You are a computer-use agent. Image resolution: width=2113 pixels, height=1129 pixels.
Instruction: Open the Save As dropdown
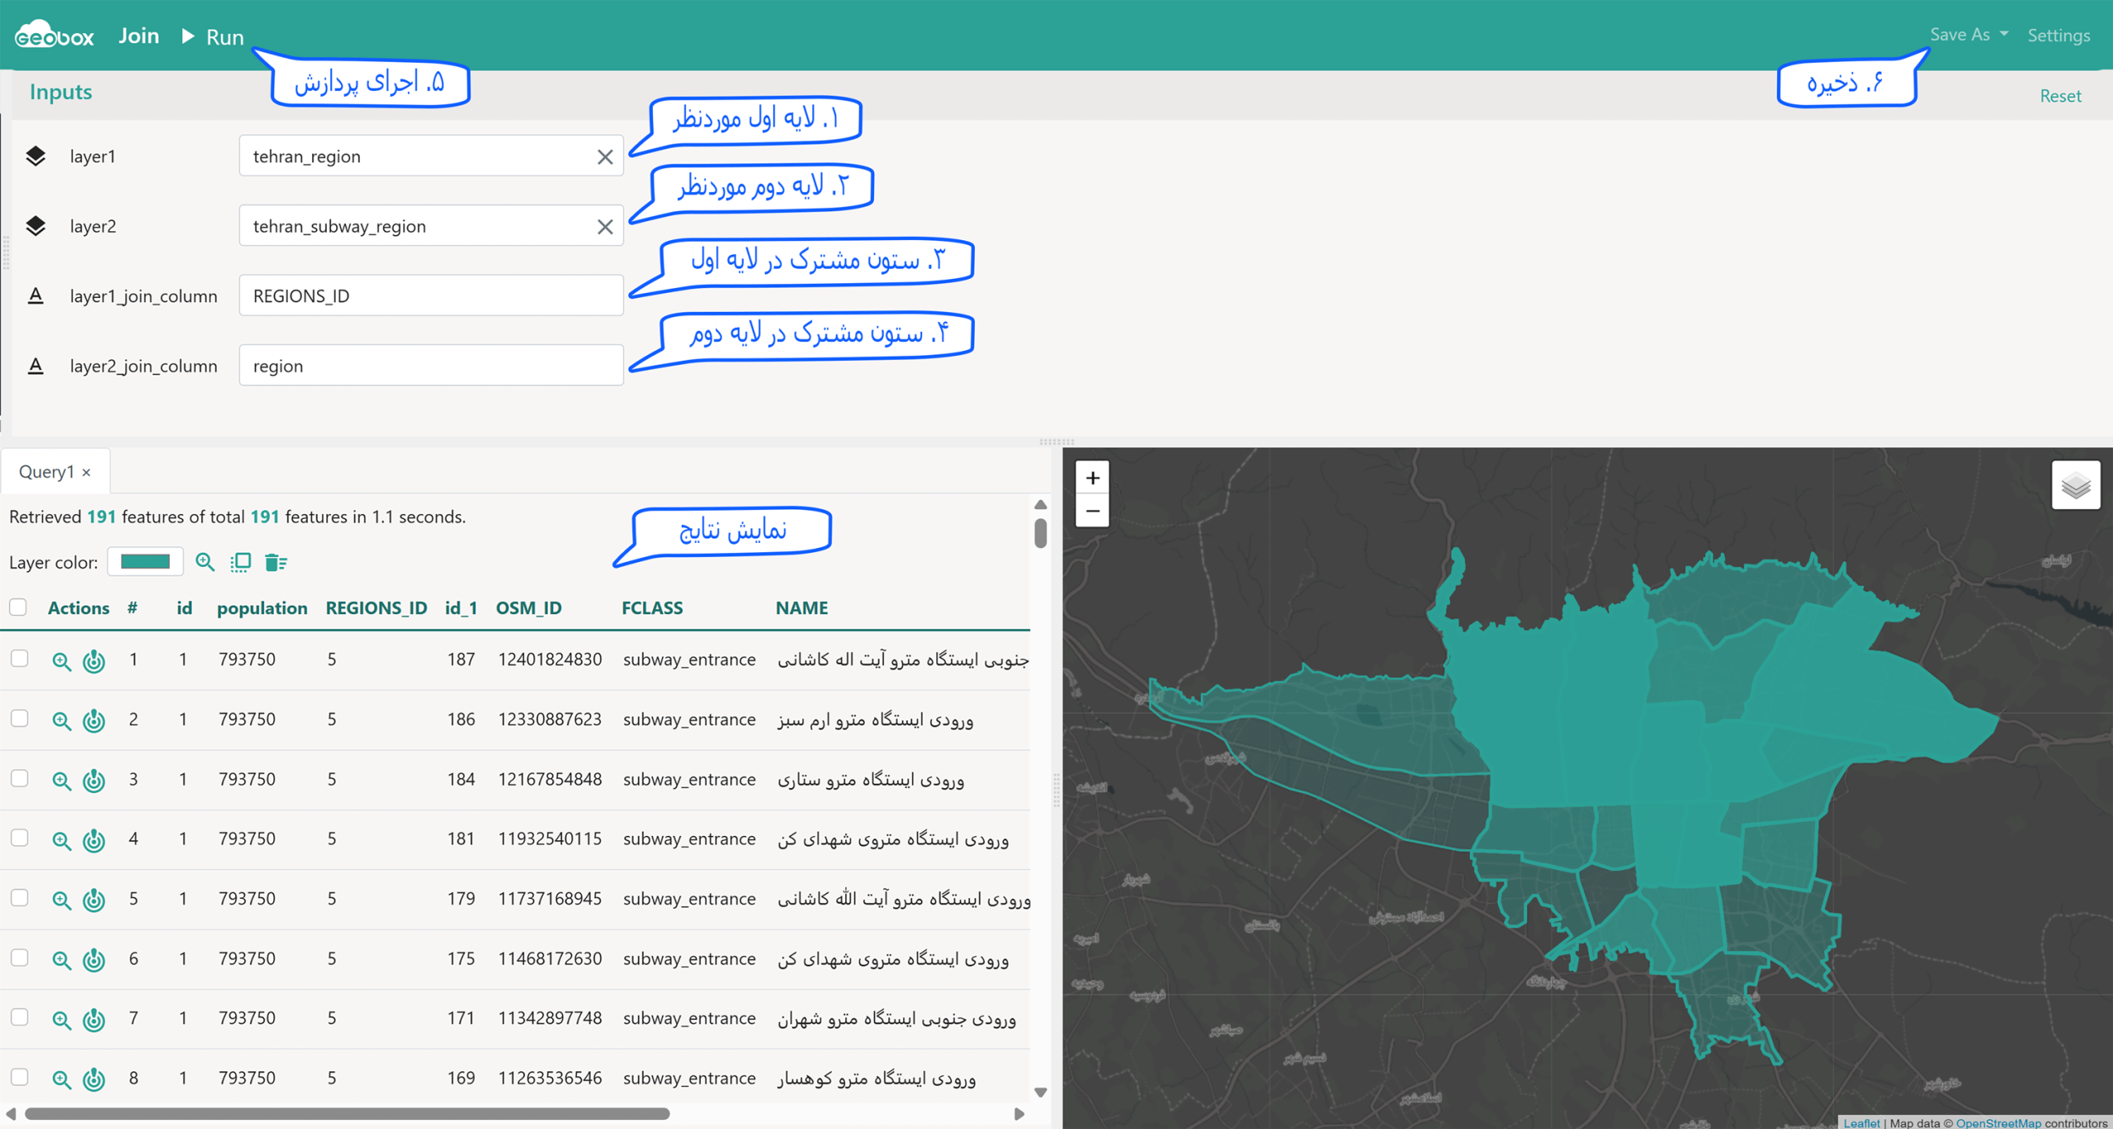click(1969, 35)
